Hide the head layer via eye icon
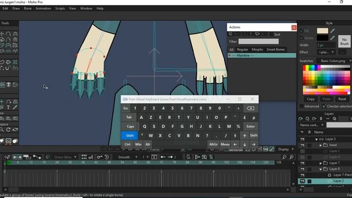 click(x=302, y=145)
